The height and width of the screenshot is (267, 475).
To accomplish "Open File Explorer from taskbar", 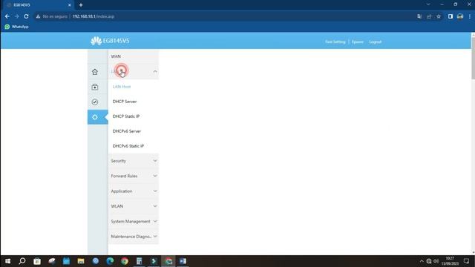I will [x=81, y=261].
